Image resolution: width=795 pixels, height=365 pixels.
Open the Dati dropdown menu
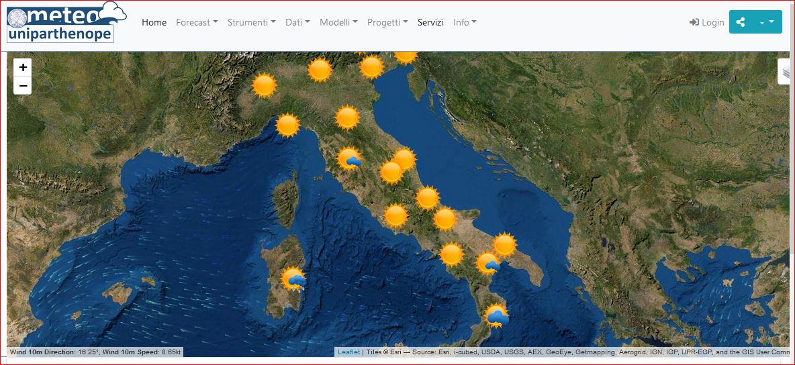297,22
